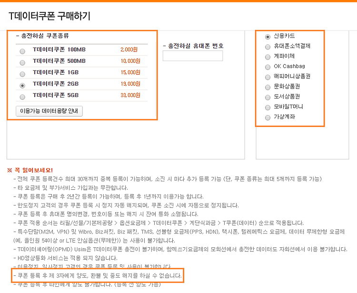Pick the T데이터쿠폰 5GB radio option
The image size is (357, 293).
tap(22, 97)
